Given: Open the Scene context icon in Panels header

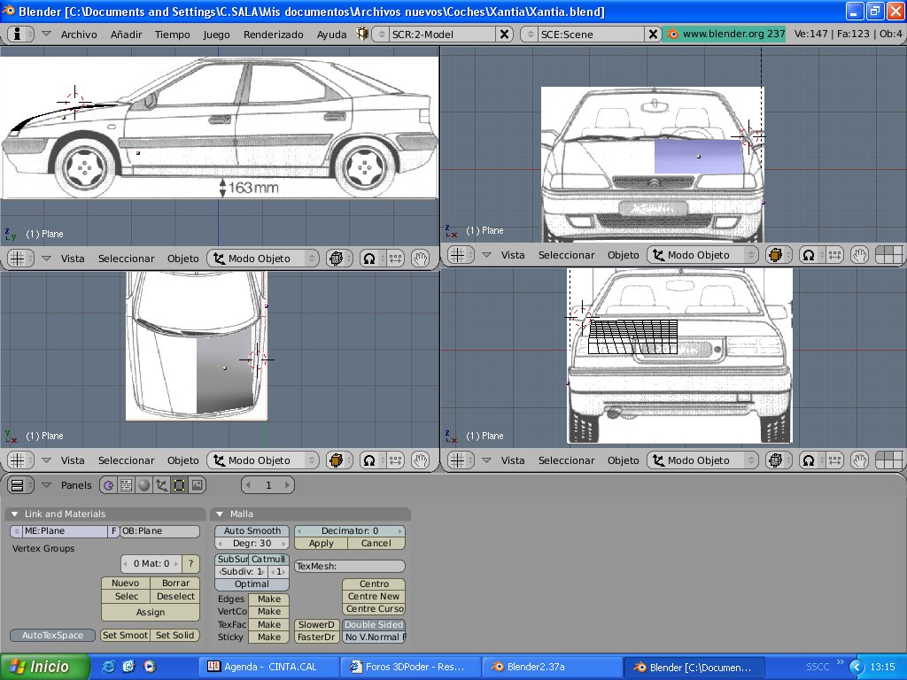Looking at the screenshot, I should point(198,485).
